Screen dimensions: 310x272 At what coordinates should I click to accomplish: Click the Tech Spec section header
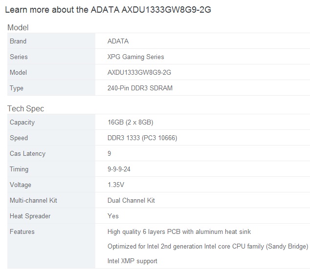point(25,108)
